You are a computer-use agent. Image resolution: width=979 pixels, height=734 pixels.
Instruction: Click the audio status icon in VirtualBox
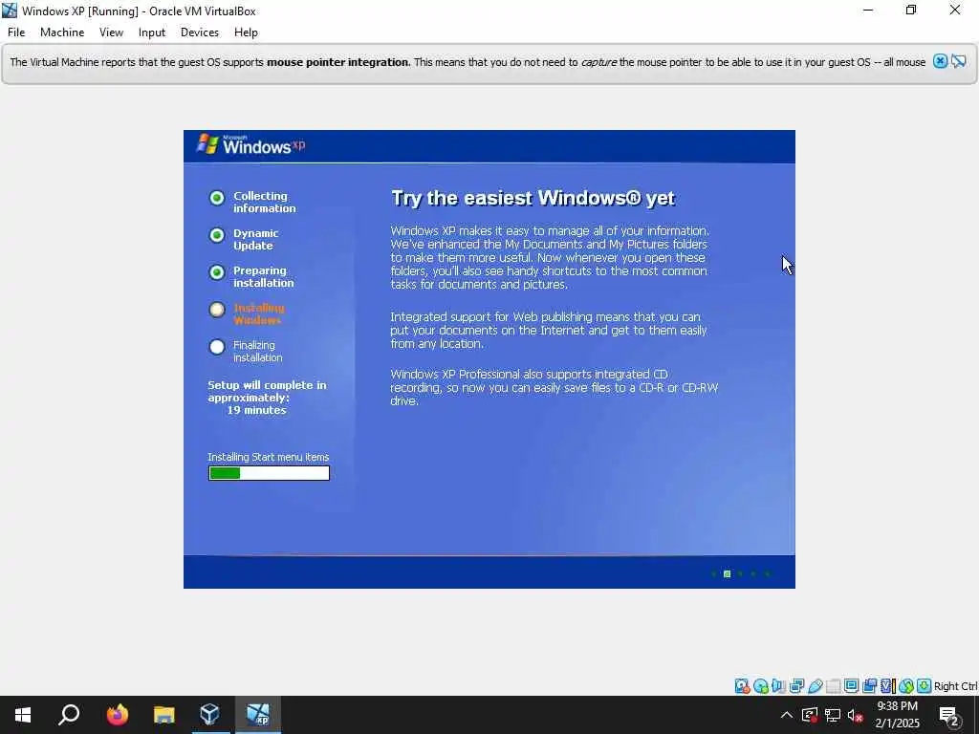pos(778,686)
